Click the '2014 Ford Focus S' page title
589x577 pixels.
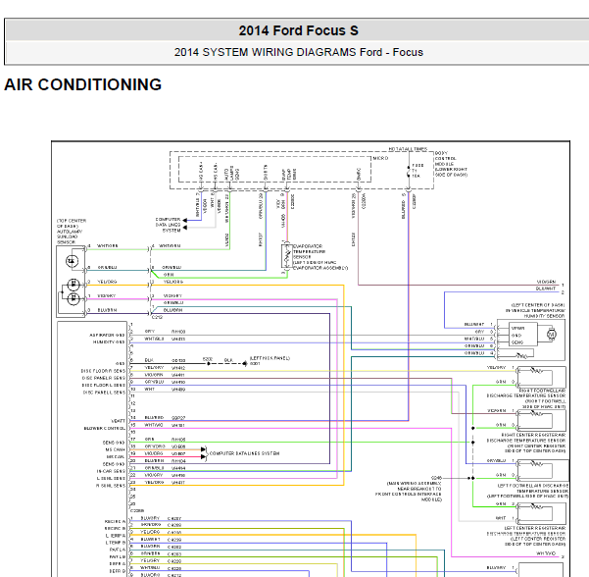pyautogui.click(x=298, y=30)
